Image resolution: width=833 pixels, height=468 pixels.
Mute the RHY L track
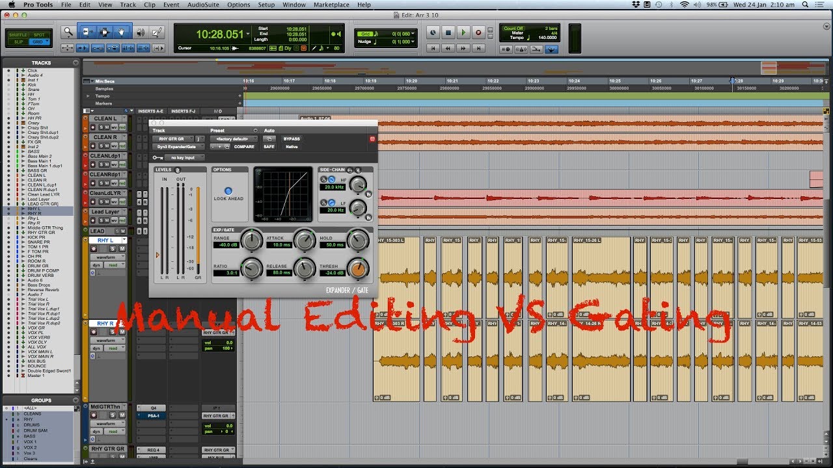point(122,249)
